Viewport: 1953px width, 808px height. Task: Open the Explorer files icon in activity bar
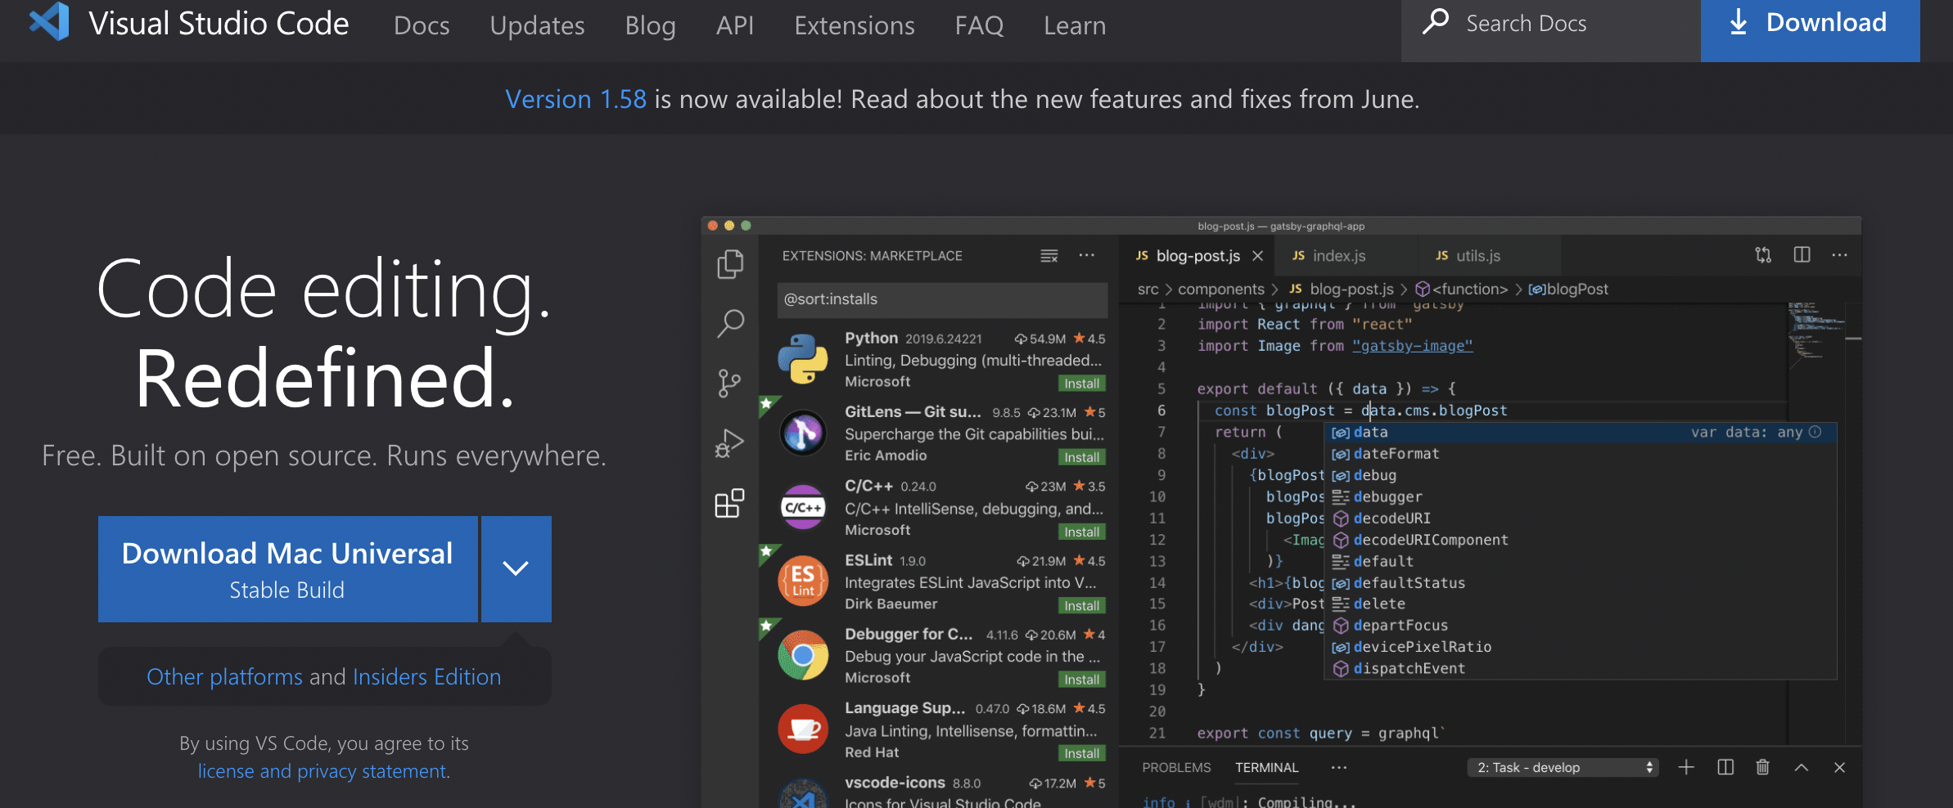(730, 263)
